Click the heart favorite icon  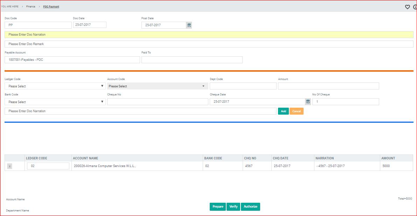407,7
